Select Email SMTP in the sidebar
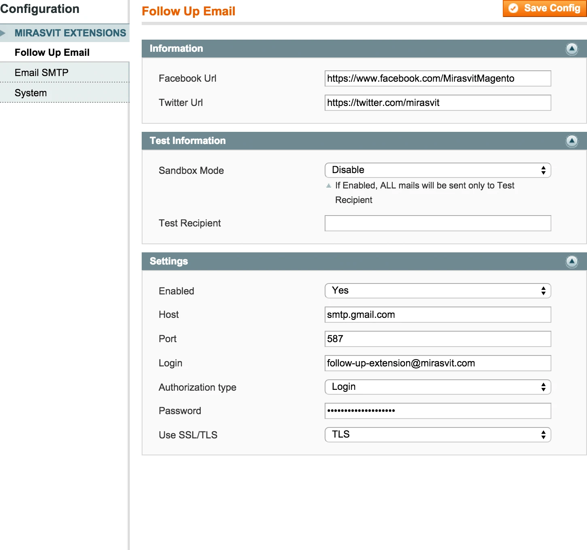 click(x=41, y=72)
